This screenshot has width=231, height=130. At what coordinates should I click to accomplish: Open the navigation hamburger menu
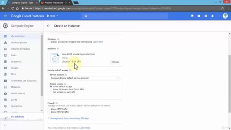tap(5, 16)
